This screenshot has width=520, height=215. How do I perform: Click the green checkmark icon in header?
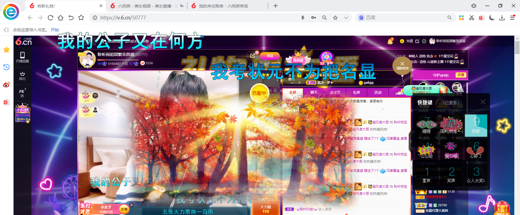424,41
